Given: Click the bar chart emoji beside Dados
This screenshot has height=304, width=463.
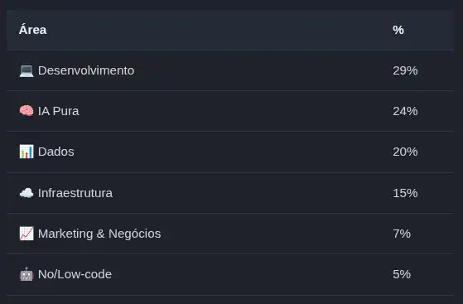Looking at the screenshot, I should click(27, 152).
